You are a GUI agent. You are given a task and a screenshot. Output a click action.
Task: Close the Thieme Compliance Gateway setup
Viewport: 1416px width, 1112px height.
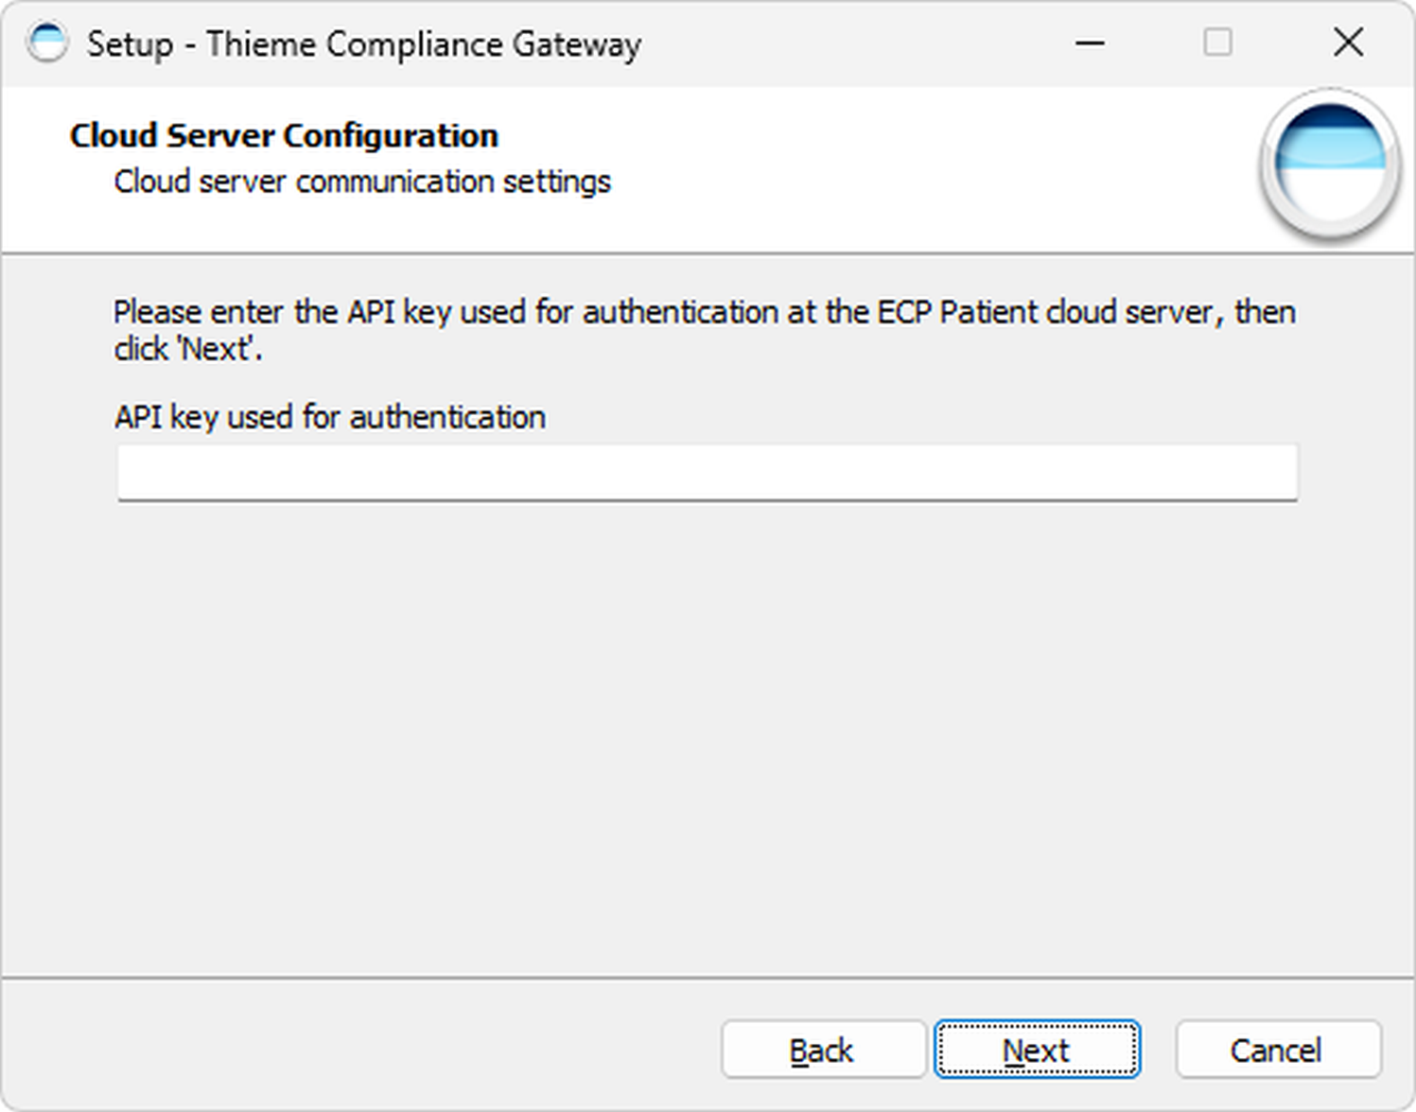point(1348,43)
